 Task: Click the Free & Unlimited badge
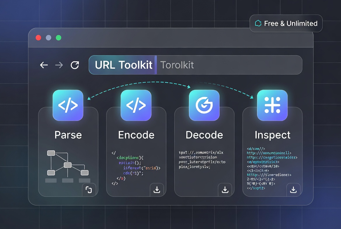tap(286, 23)
